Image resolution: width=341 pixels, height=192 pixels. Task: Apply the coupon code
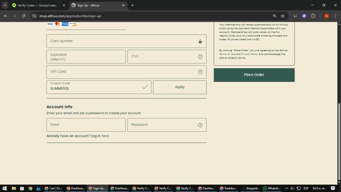[180, 87]
